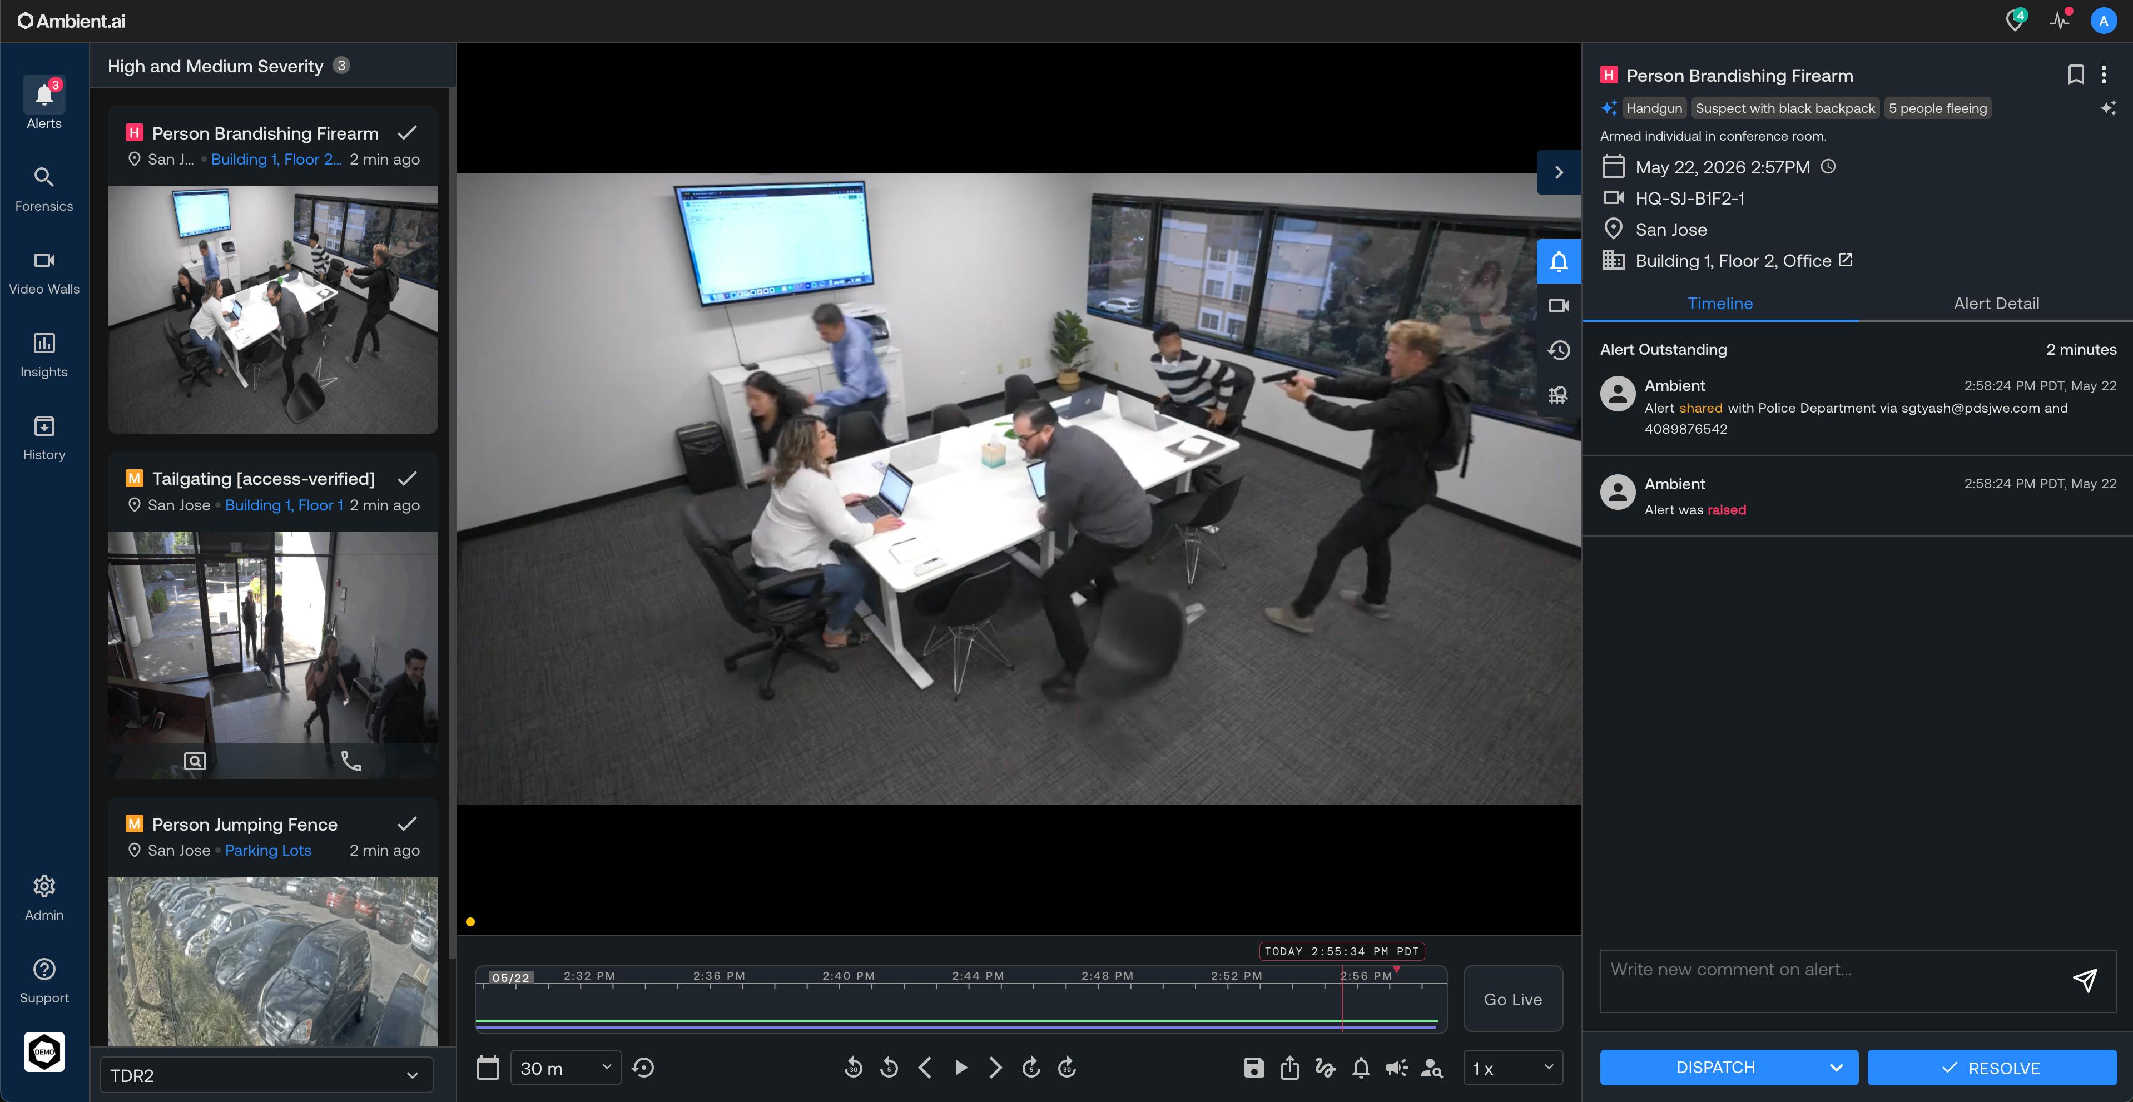This screenshot has height=1102, width=2133.
Task: Open the floor map tab beside video
Action: point(1559,395)
